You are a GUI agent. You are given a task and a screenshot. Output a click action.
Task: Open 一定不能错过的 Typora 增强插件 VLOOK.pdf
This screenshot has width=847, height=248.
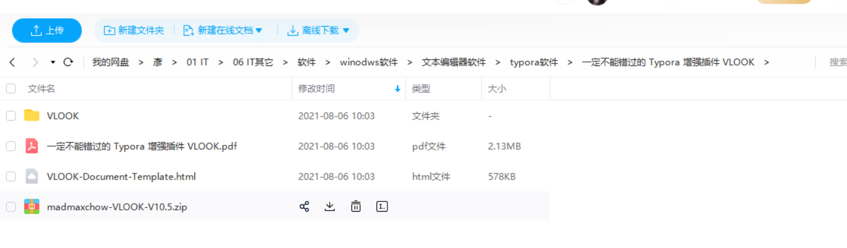pyautogui.click(x=141, y=146)
